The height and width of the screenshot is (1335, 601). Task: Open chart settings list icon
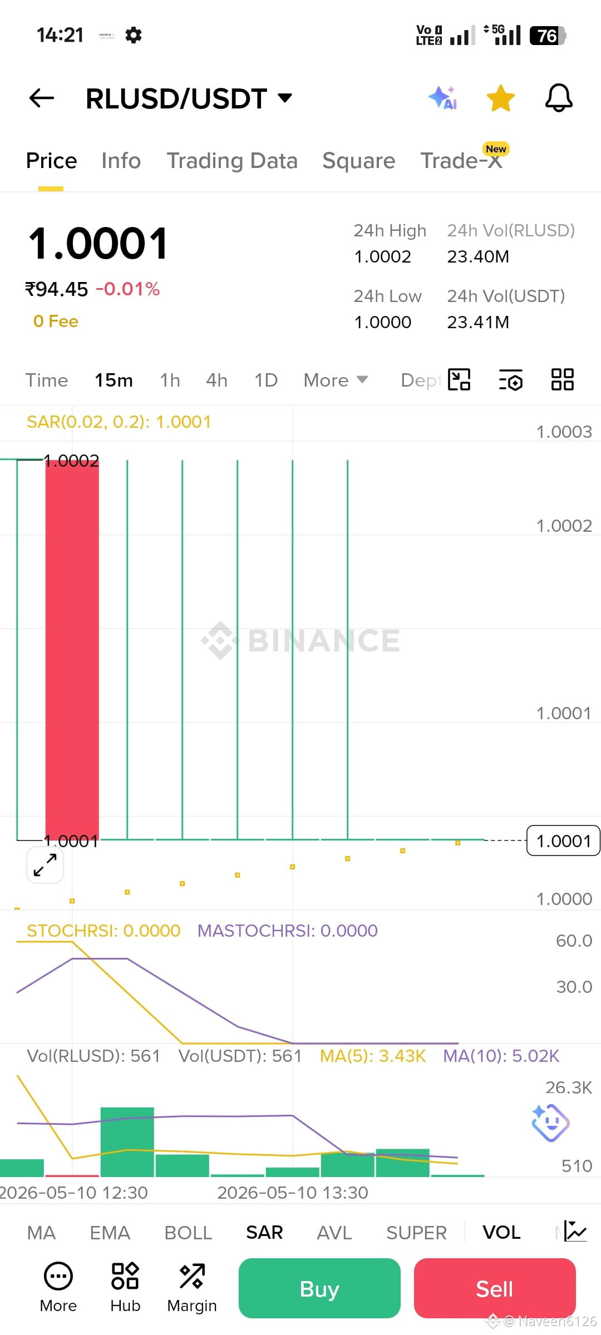pyautogui.click(x=511, y=380)
